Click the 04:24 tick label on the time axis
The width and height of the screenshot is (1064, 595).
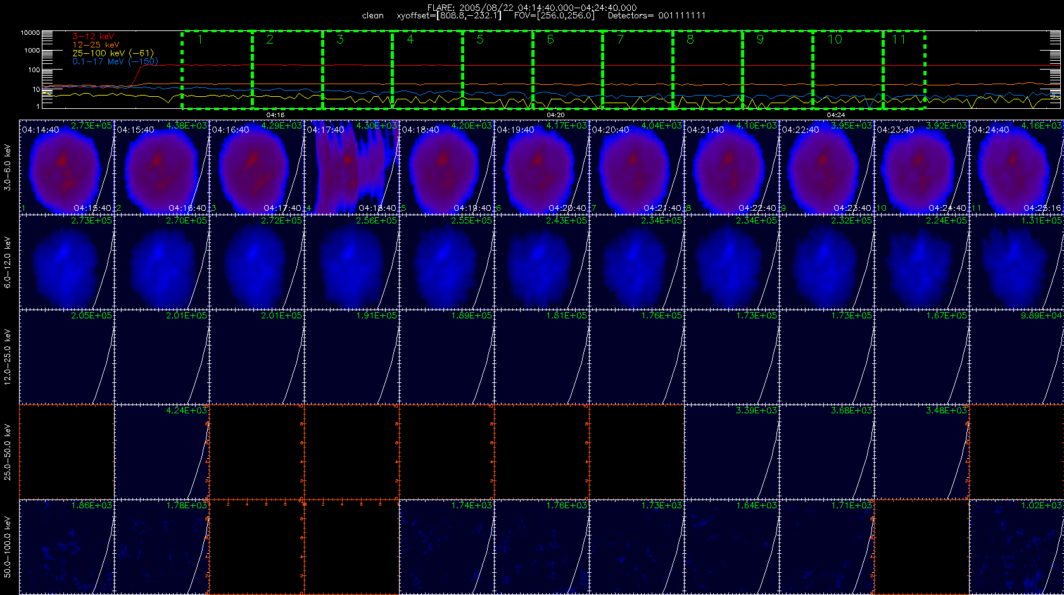click(836, 115)
